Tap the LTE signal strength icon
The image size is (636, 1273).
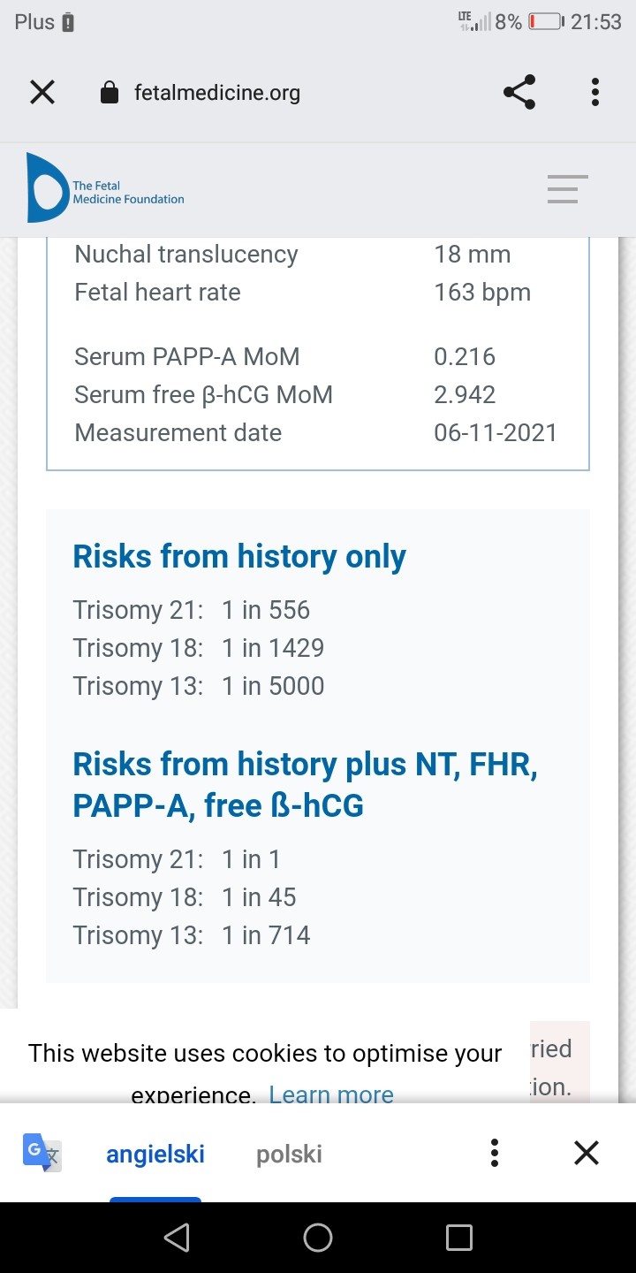(x=474, y=22)
